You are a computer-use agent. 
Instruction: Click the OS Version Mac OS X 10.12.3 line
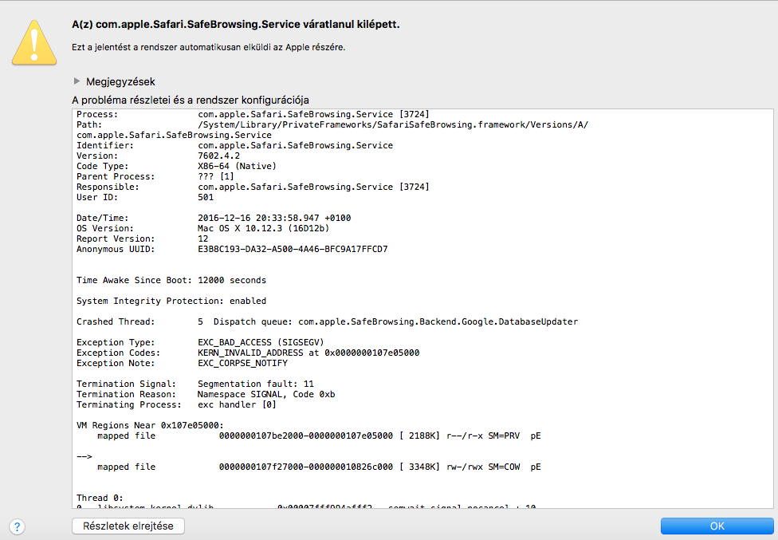pyautogui.click(x=203, y=228)
